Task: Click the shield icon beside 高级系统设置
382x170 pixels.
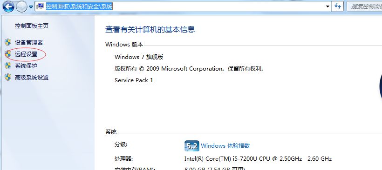Action: [8, 77]
